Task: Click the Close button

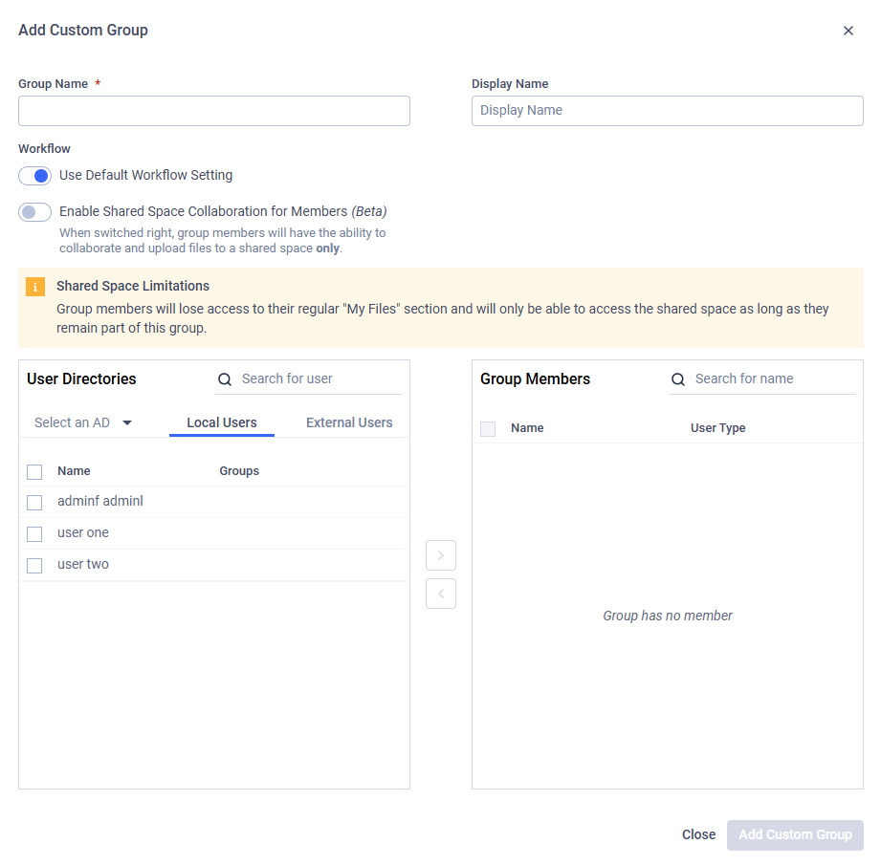Action: [x=698, y=834]
